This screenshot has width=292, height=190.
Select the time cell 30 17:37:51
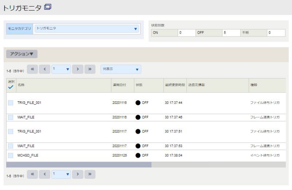(x=173, y=132)
